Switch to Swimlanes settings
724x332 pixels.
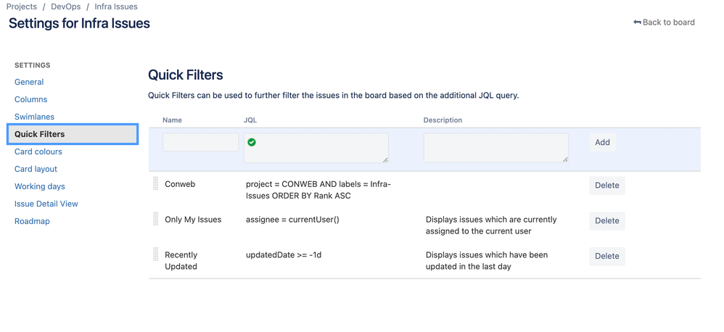point(34,117)
